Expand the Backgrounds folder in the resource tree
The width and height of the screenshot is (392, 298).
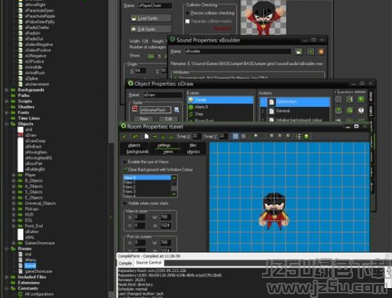coord(7,90)
